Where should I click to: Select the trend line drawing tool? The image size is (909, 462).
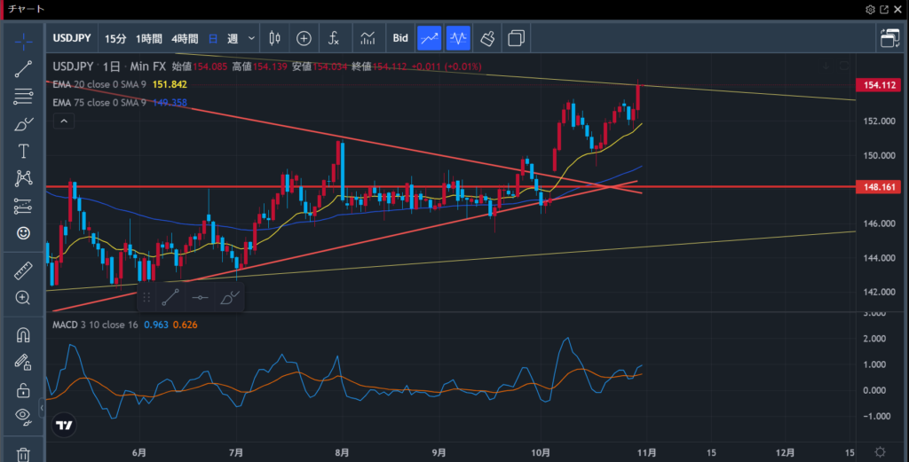tap(24, 68)
